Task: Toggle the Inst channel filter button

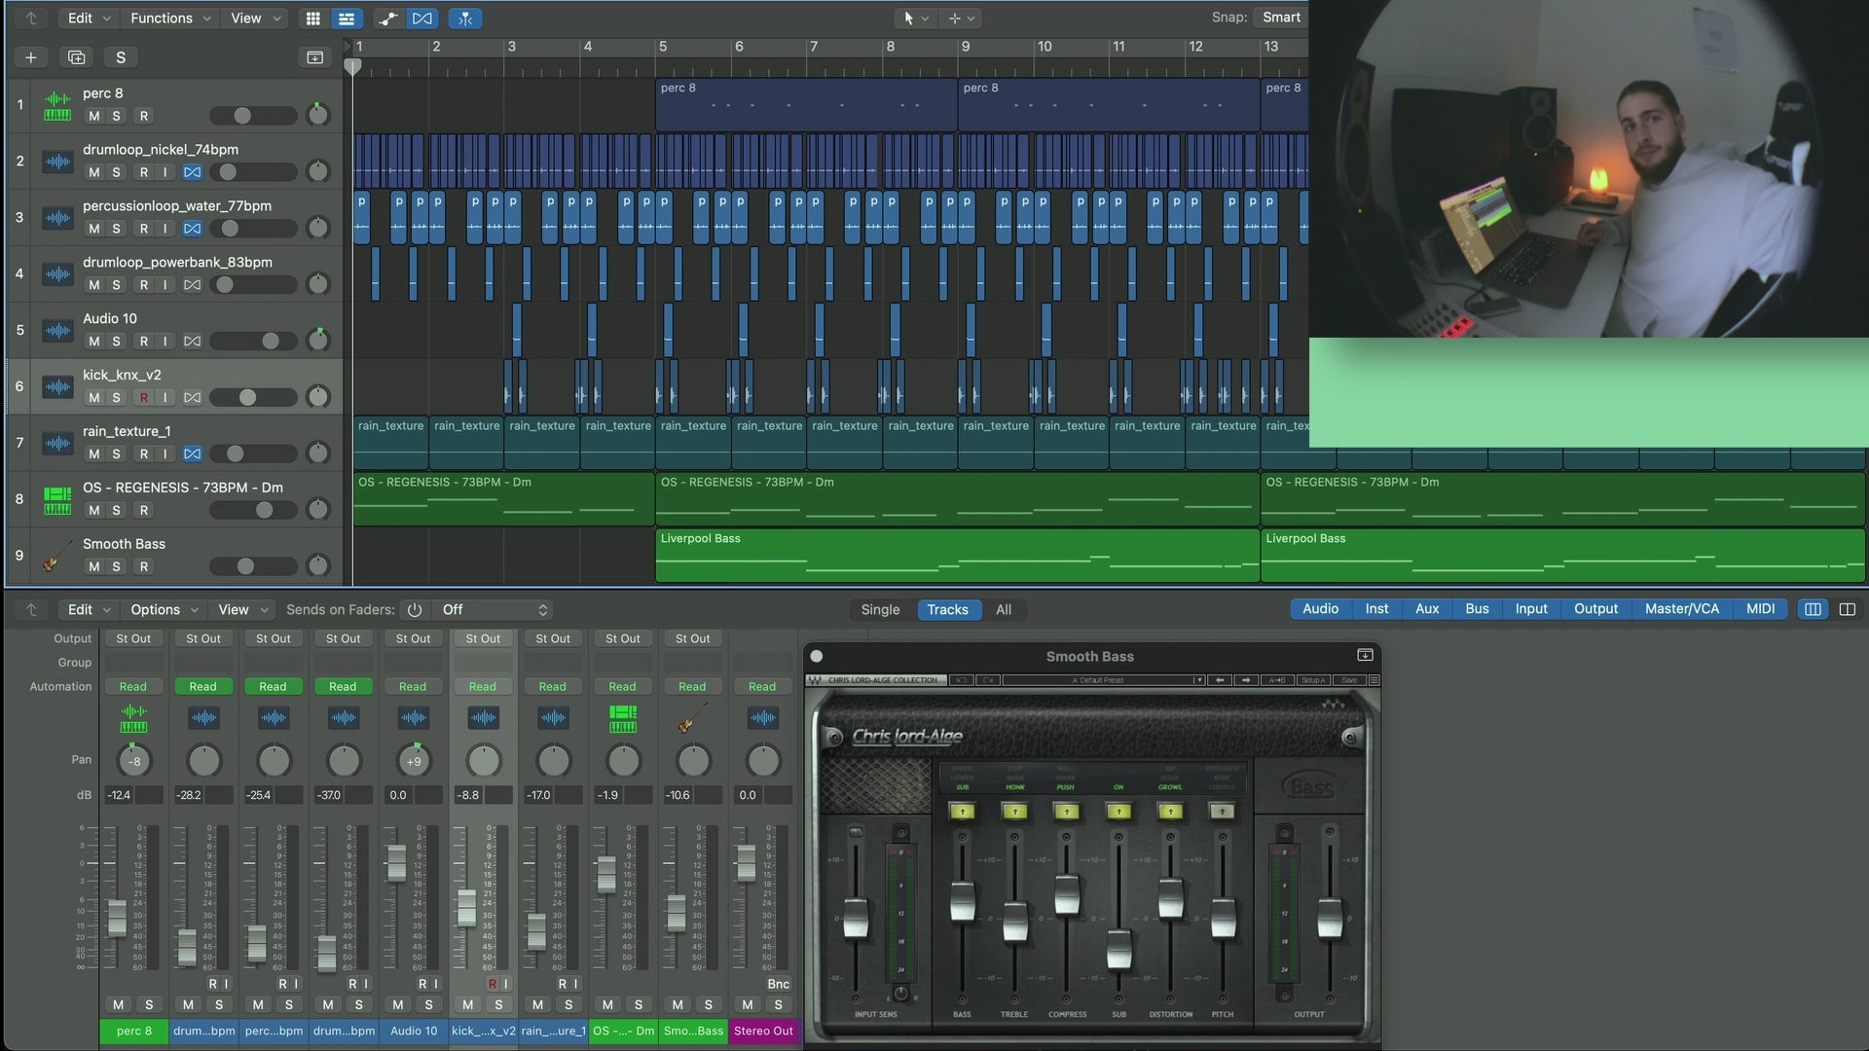Action: pyautogui.click(x=1376, y=609)
